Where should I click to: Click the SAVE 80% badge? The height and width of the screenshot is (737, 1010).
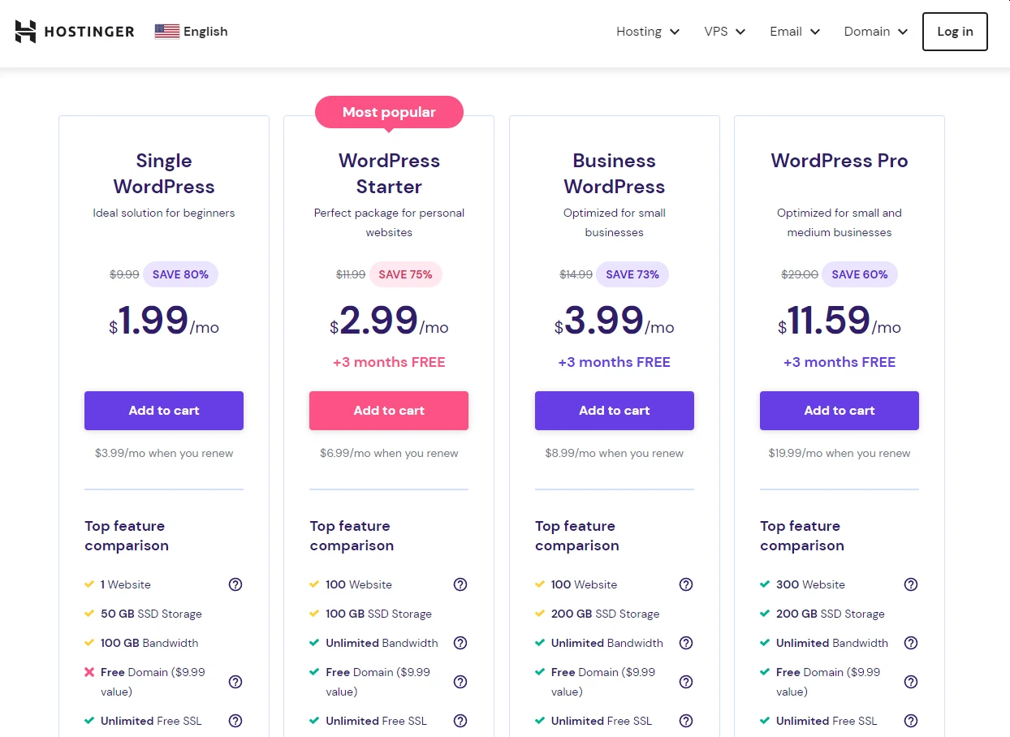(180, 274)
